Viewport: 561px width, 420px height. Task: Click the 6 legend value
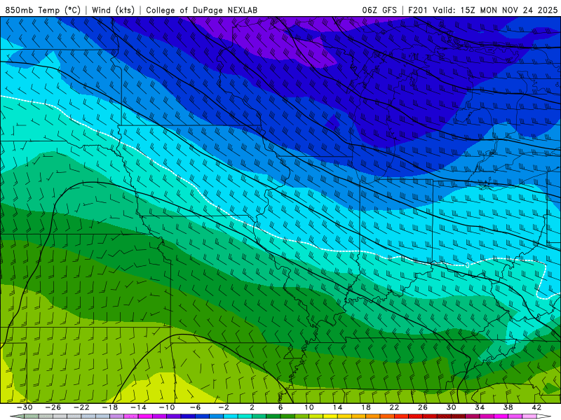(x=280, y=407)
